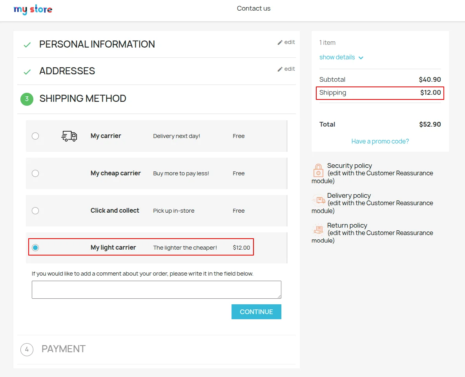Click Have a promo code link
465x377 pixels.
(x=380, y=142)
